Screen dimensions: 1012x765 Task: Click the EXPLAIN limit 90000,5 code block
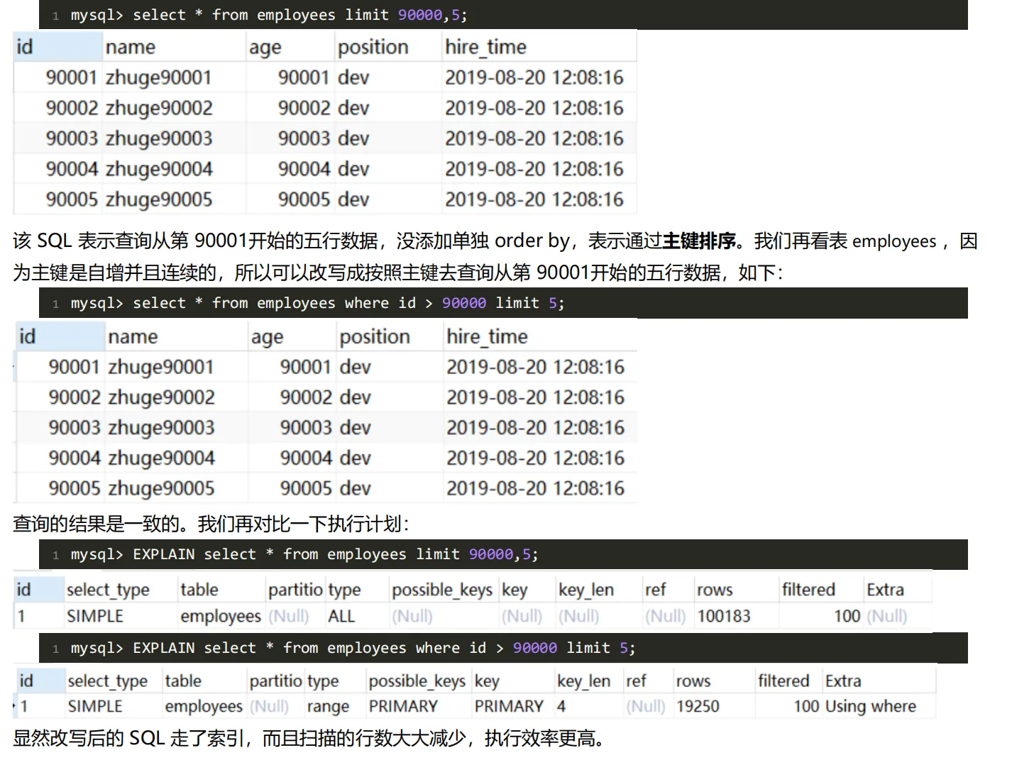pos(503,554)
